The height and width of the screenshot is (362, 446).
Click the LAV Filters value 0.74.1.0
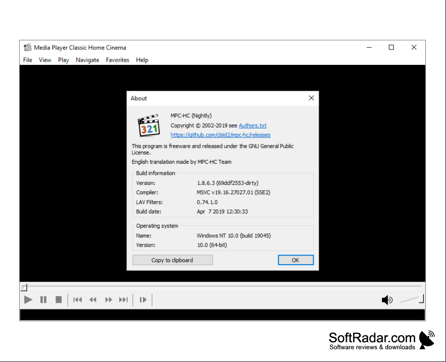tap(207, 202)
